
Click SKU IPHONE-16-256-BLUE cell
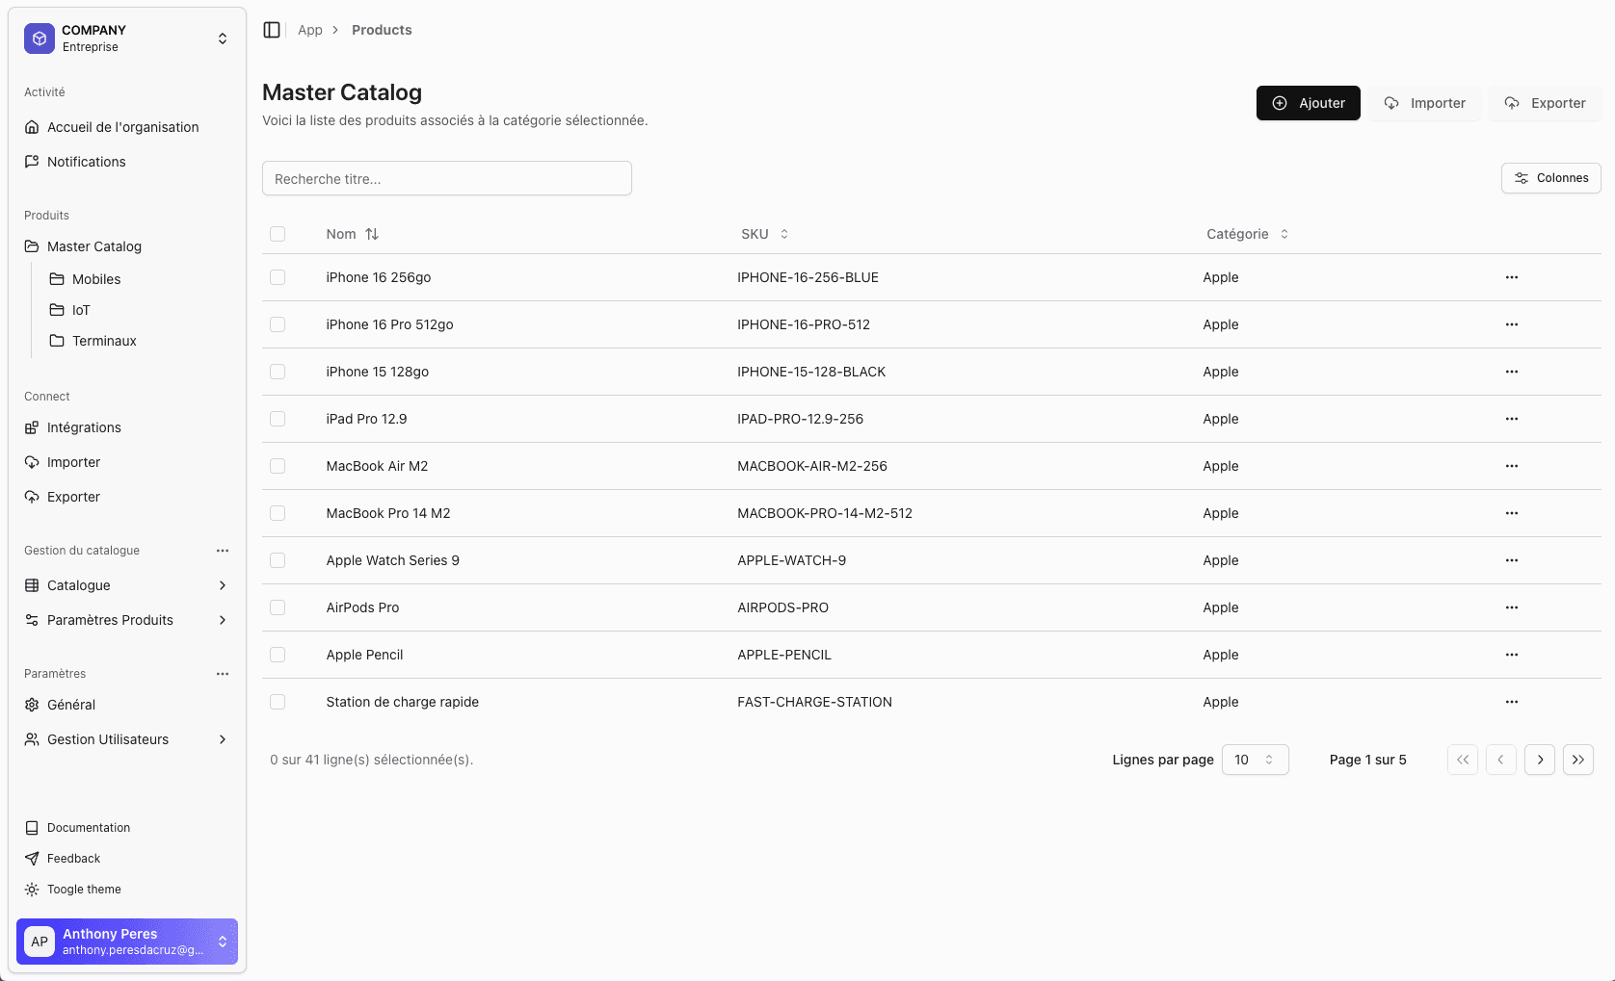pos(807,277)
